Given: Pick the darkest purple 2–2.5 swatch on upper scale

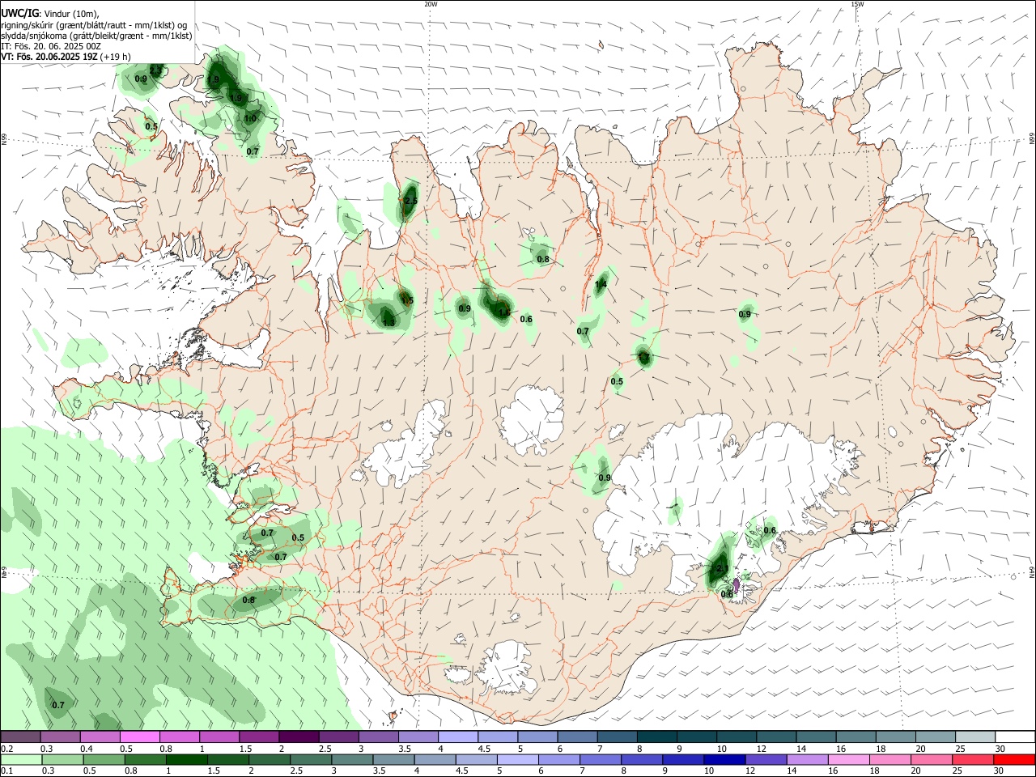Looking at the screenshot, I should 299,737.
